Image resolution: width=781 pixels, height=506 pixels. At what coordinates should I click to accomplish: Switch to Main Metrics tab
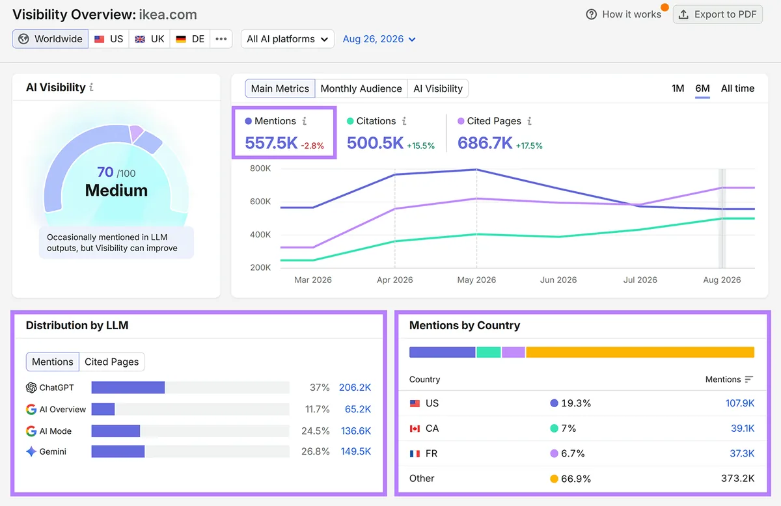(280, 88)
